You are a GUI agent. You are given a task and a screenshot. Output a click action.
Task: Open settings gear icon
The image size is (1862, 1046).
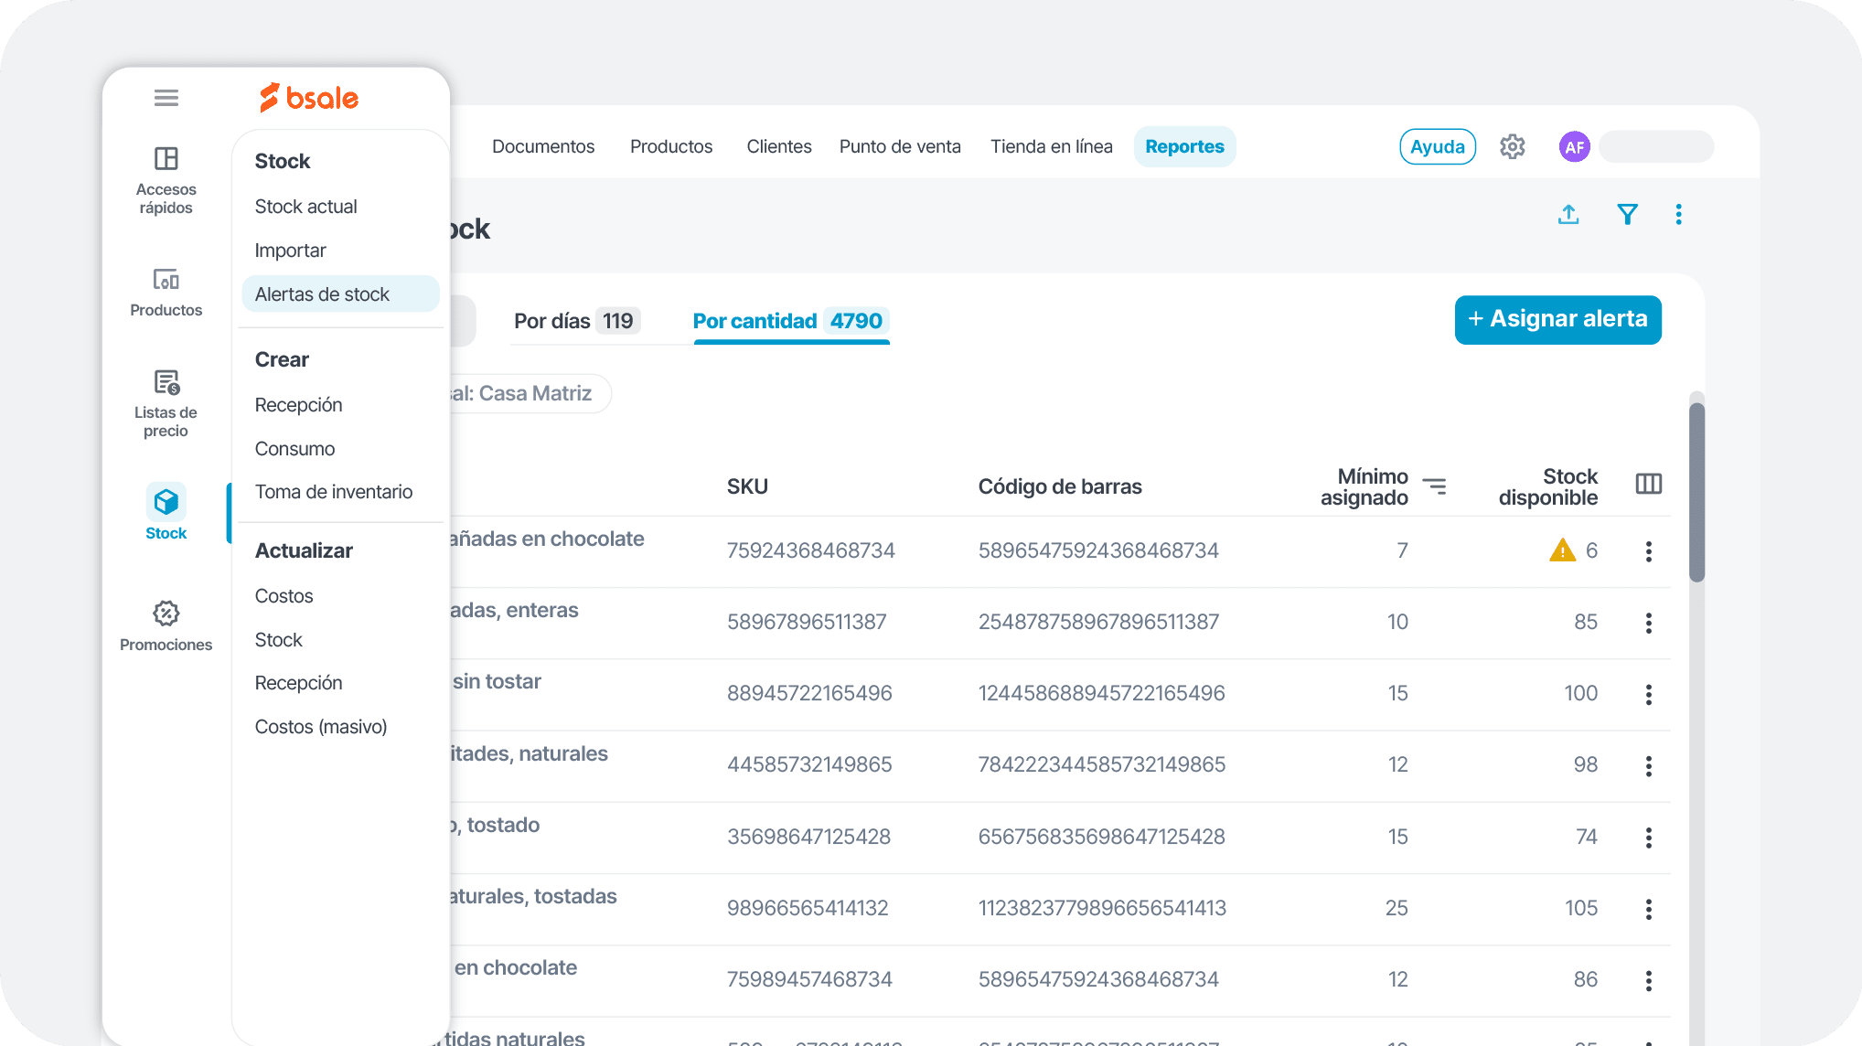1512,147
